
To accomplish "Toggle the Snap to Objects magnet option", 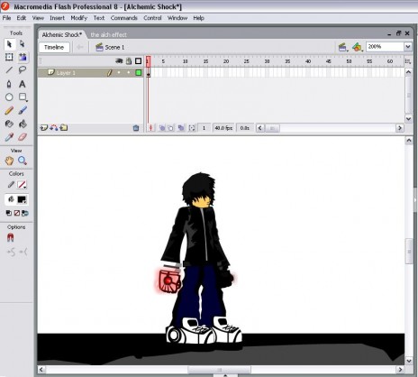I will tap(10, 238).
